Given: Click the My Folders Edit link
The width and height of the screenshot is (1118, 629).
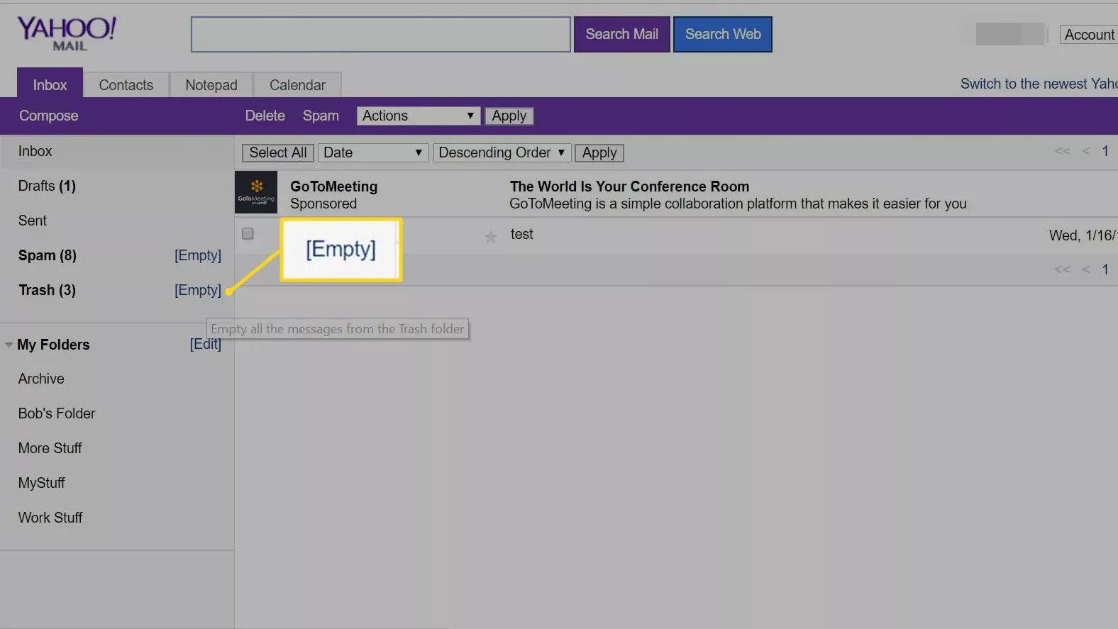Looking at the screenshot, I should (205, 344).
